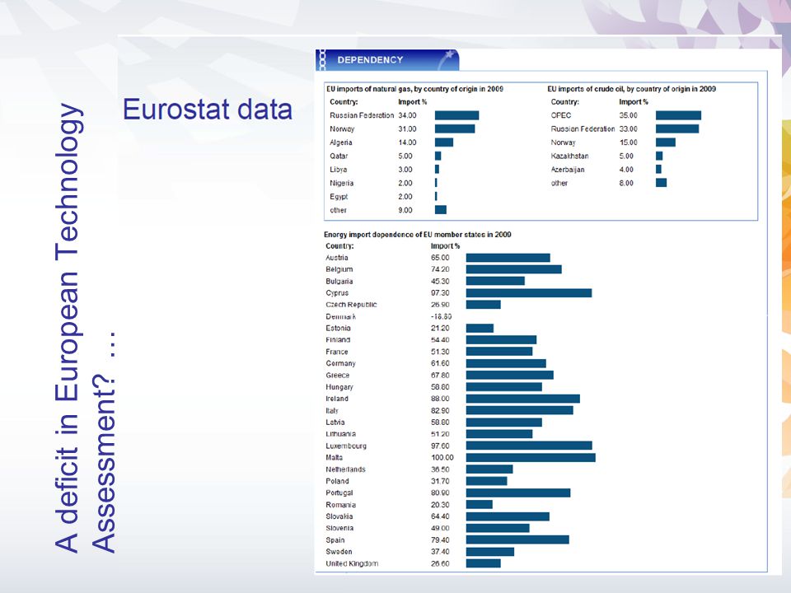Click the bar for Malta's import dependence
This screenshot has height=593, width=791.
click(x=531, y=458)
